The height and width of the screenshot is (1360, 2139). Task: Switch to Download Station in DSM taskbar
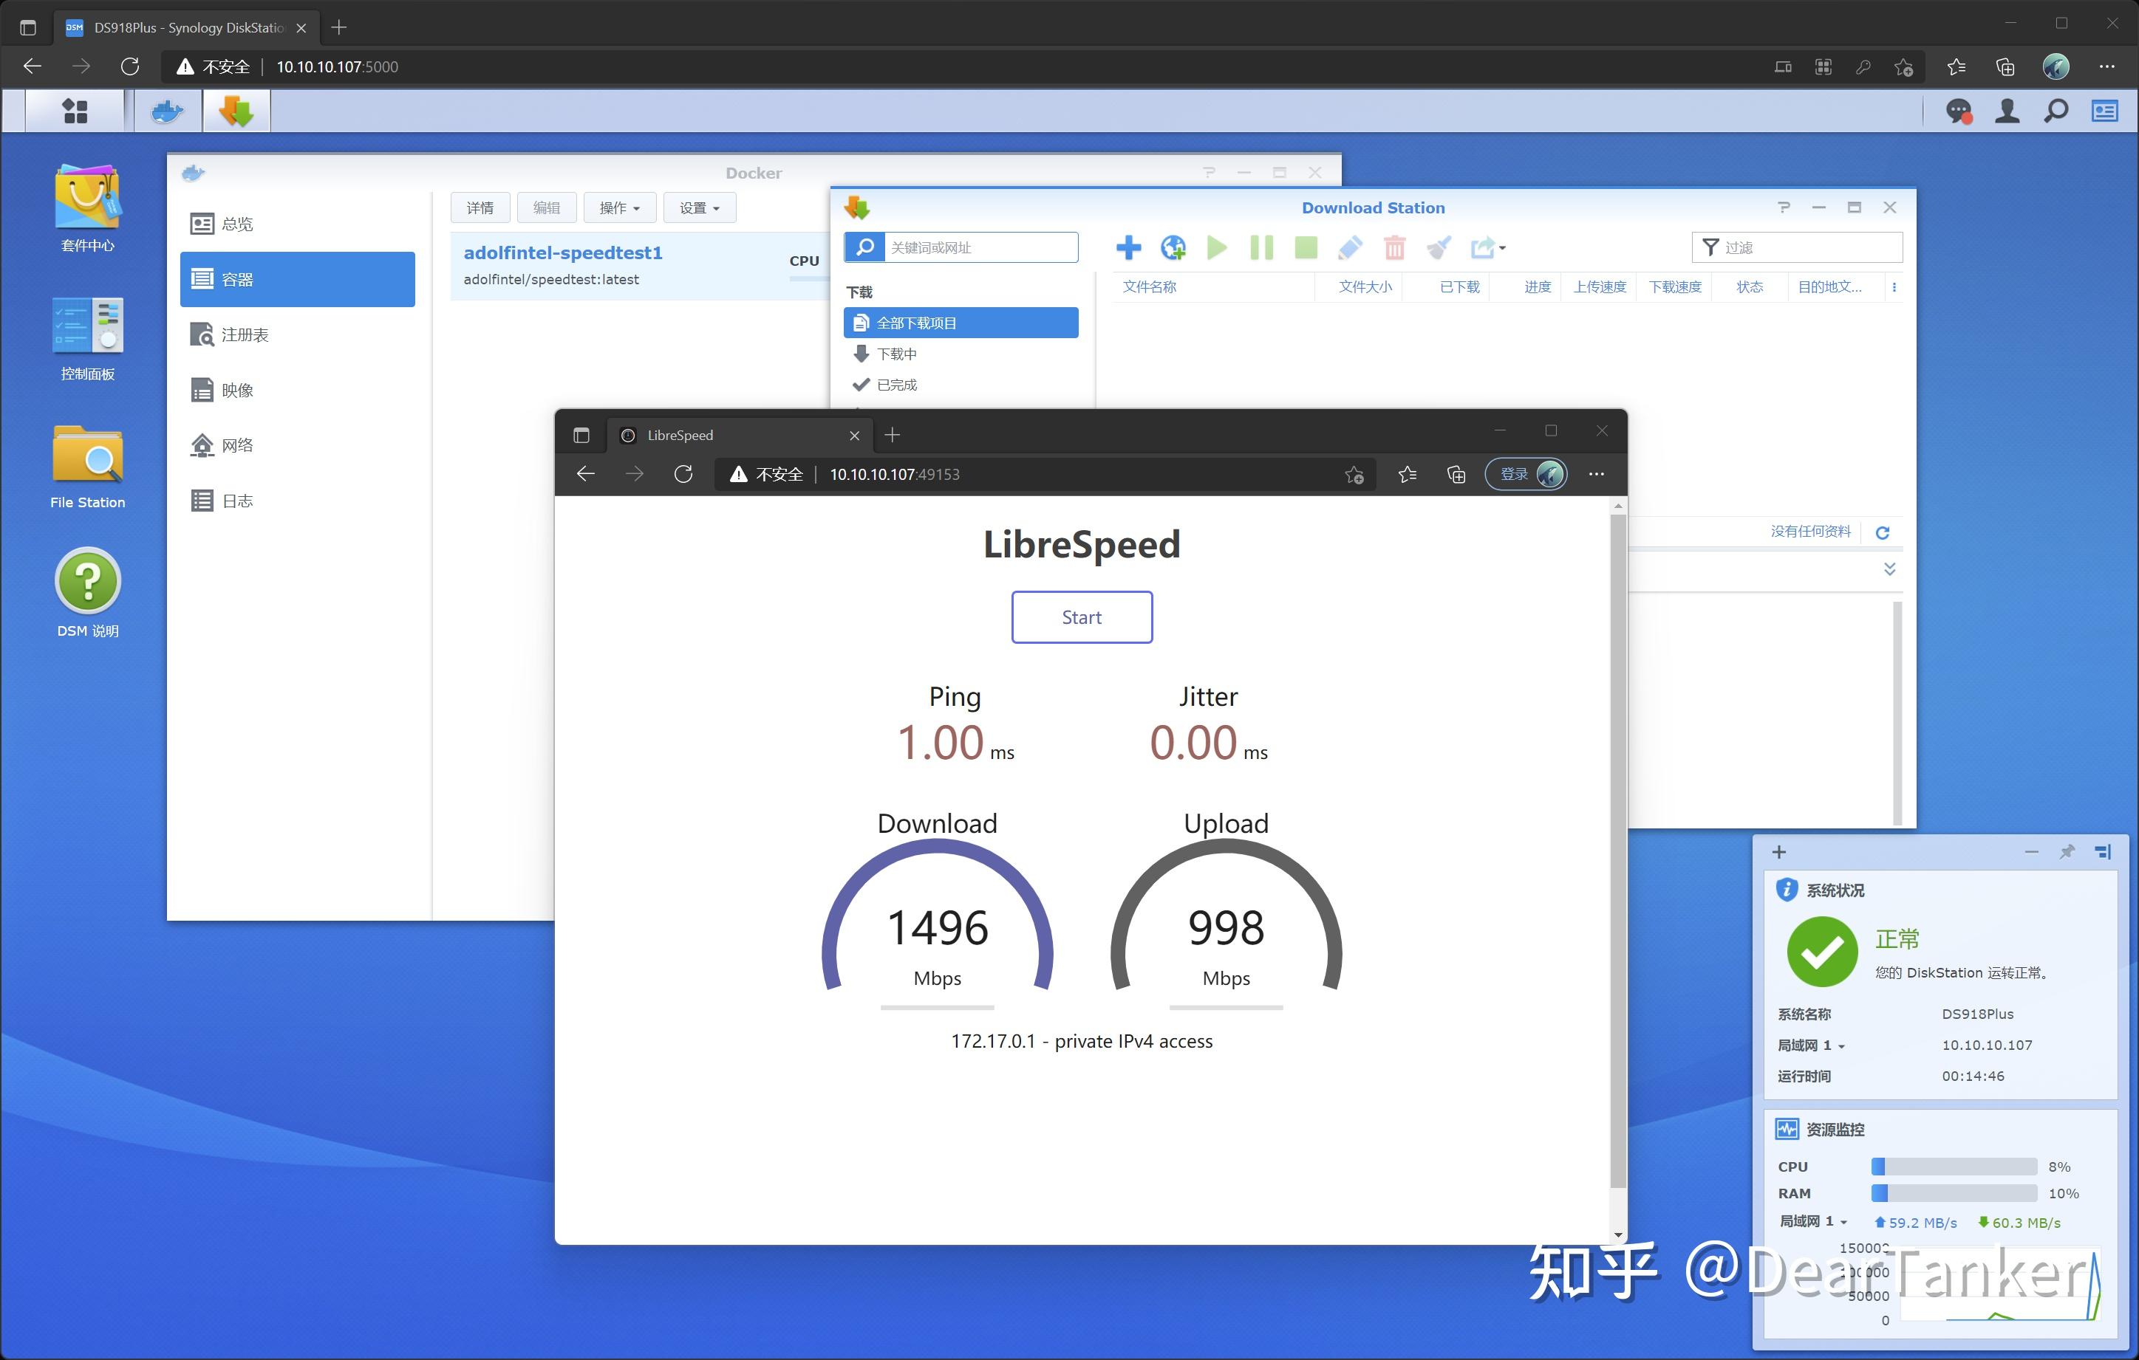tap(236, 111)
